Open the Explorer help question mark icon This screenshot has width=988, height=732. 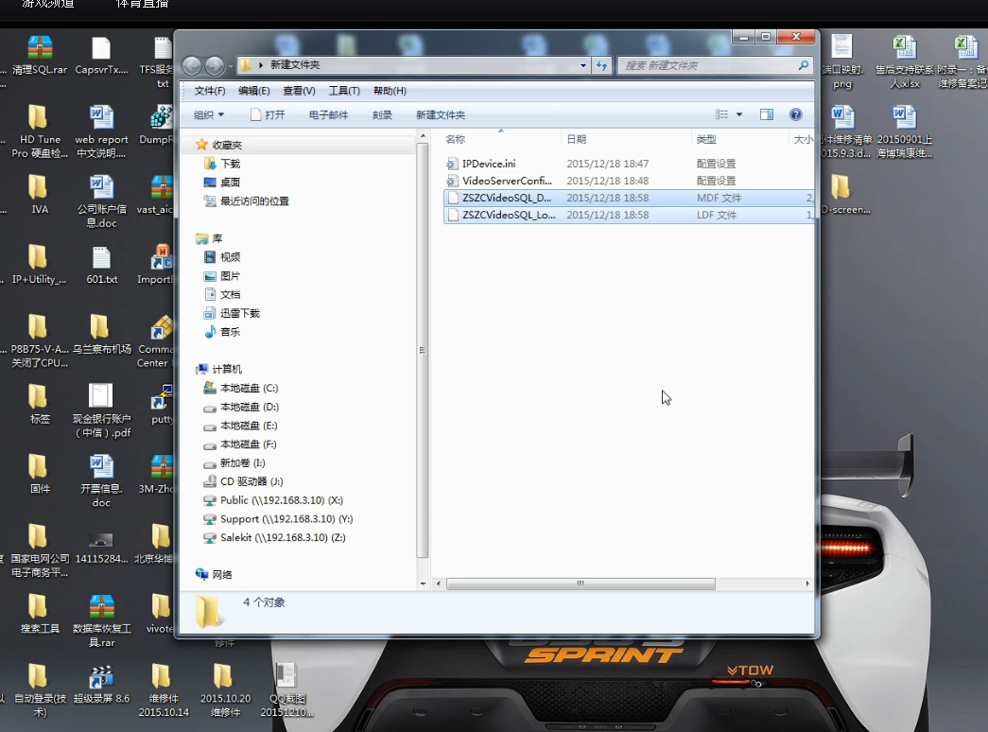click(796, 114)
